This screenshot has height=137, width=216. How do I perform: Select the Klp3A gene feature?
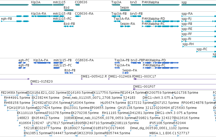tap(42, 5)
